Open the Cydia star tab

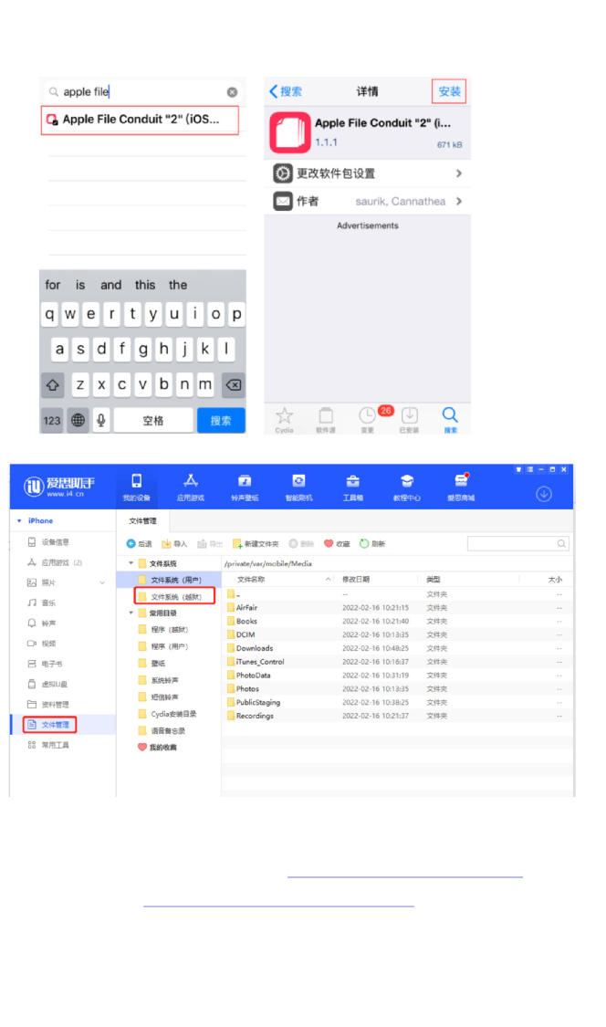coord(285,420)
